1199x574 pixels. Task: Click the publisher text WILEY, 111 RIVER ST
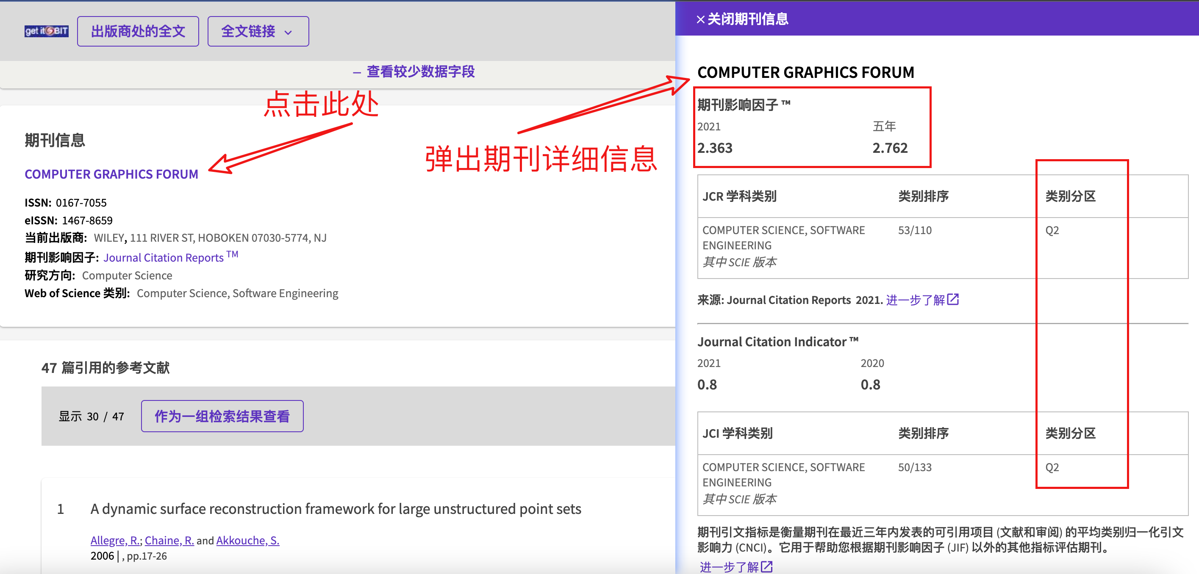click(210, 238)
